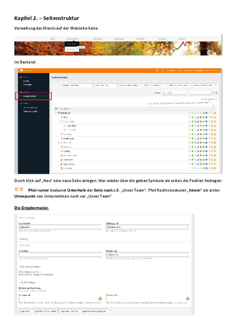Click 'Speichern und duplizieren' button
The width and height of the screenshot is (237, 336).
pos(94,311)
